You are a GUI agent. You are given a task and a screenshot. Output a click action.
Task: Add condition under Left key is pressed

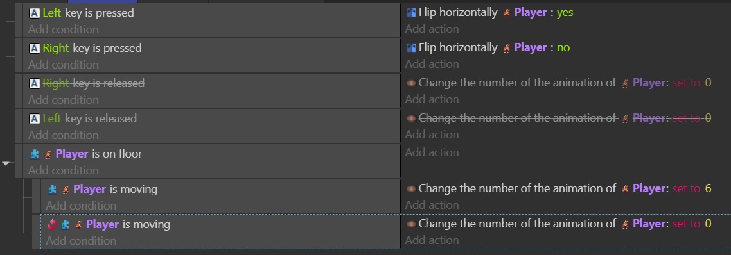64,29
